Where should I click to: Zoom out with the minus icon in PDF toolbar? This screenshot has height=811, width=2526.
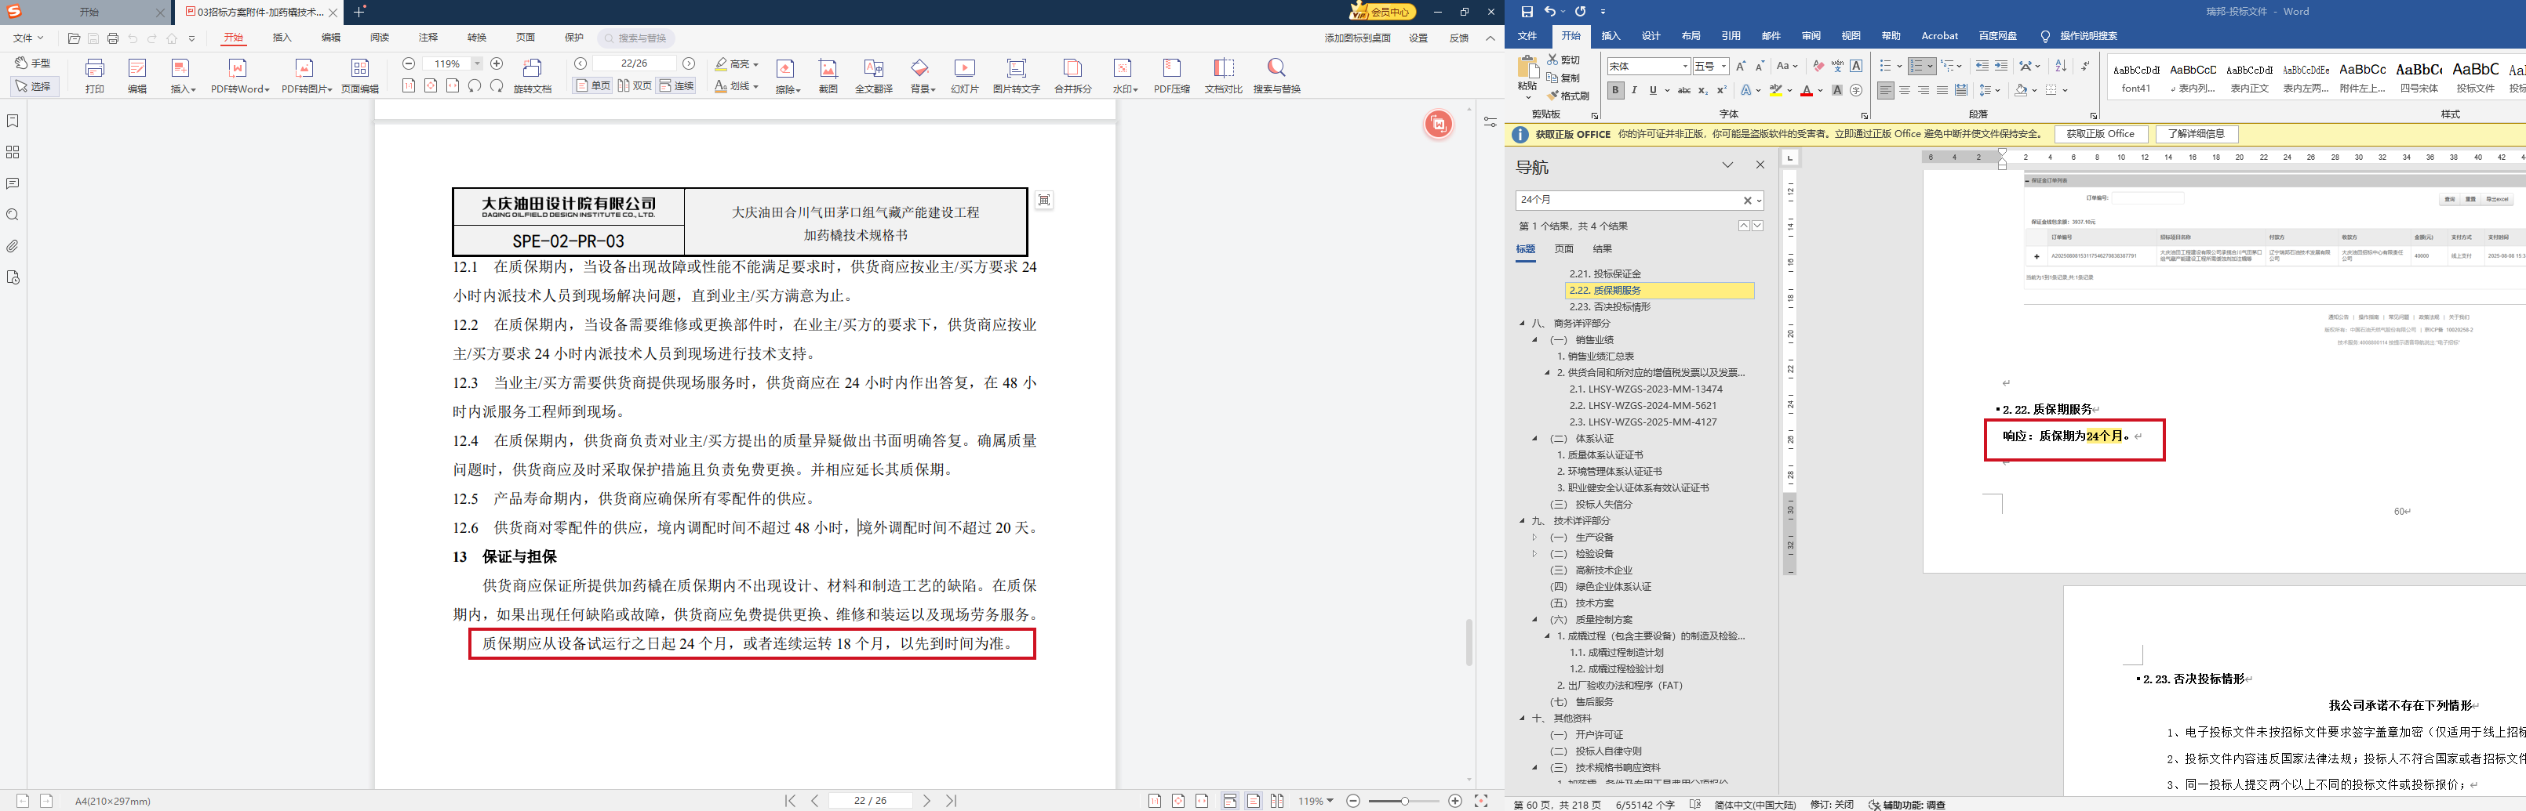409,63
